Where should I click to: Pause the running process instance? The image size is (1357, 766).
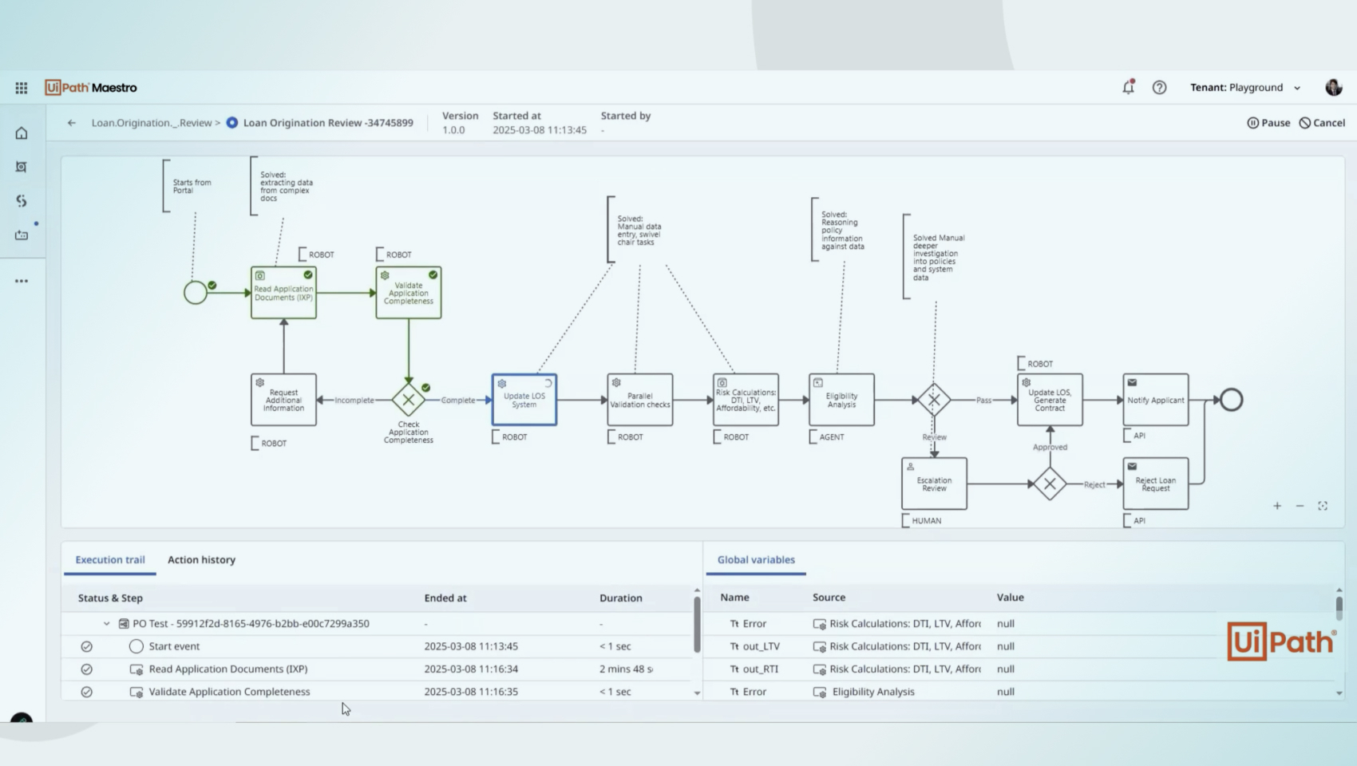[x=1268, y=123]
